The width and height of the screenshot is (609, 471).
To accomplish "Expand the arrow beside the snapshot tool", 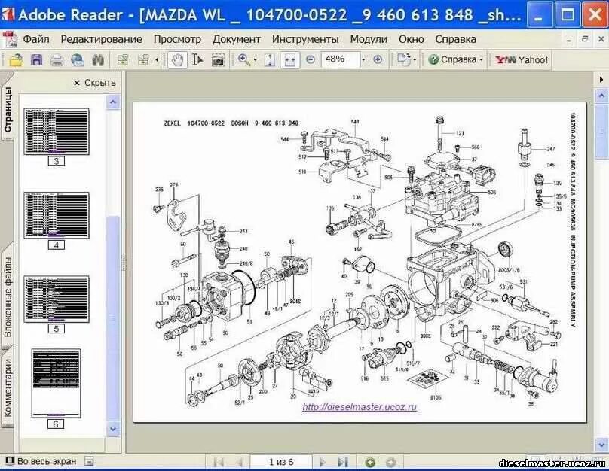I will (x=157, y=60).
